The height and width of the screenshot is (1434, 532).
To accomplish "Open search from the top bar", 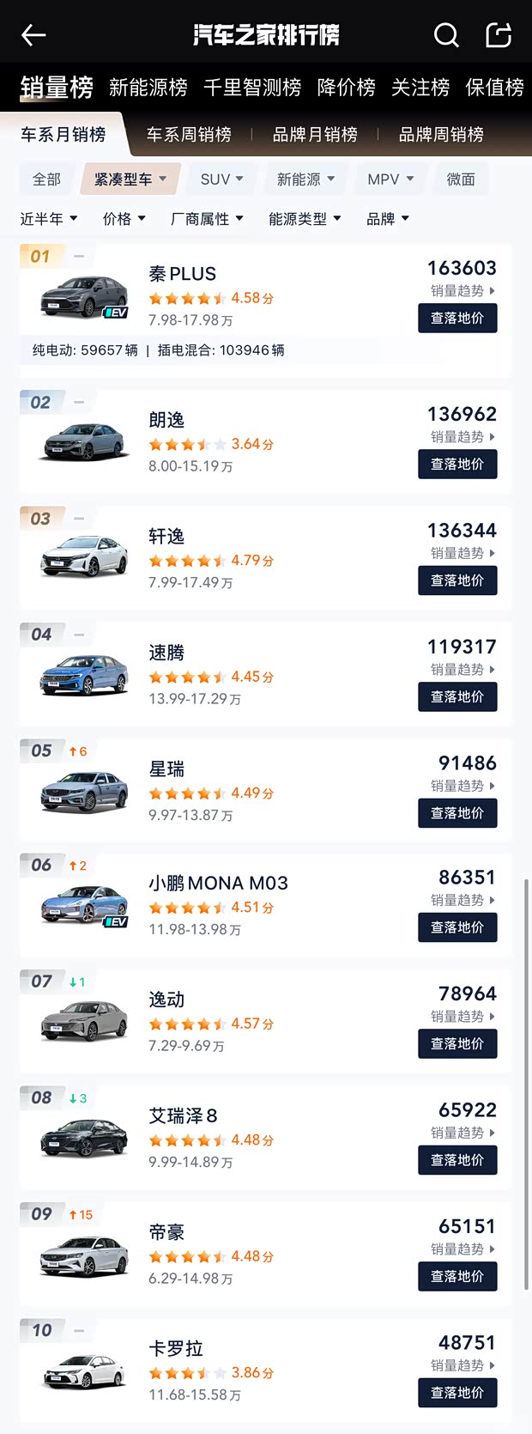I will click(x=446, y=35).
